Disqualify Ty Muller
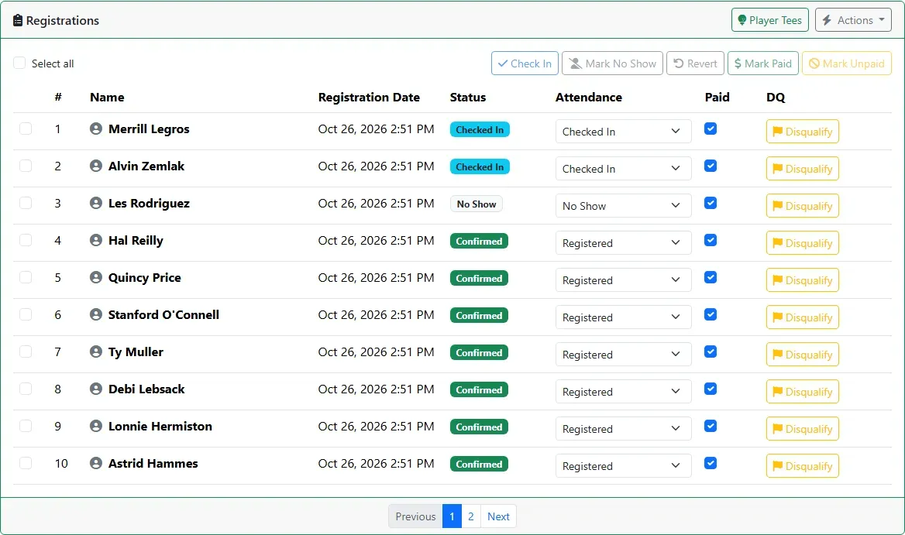 [x=802, y=355]
